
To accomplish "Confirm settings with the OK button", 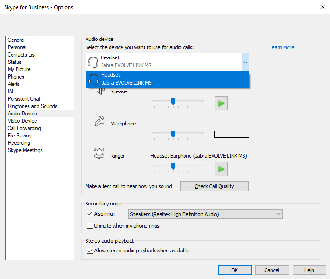I will 235,270.
